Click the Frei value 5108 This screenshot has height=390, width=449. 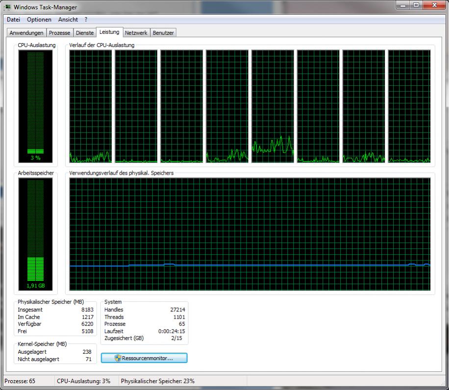click(87, 331)
